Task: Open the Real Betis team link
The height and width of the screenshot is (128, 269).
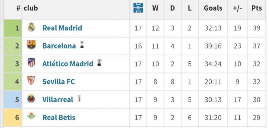Action: coord(59,118)
